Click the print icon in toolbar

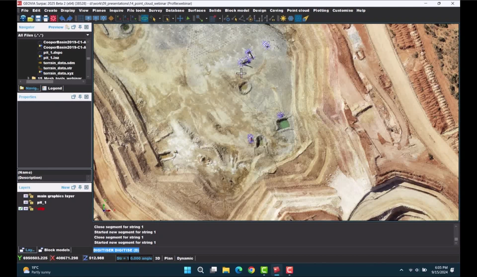click(x=45, y=18)
